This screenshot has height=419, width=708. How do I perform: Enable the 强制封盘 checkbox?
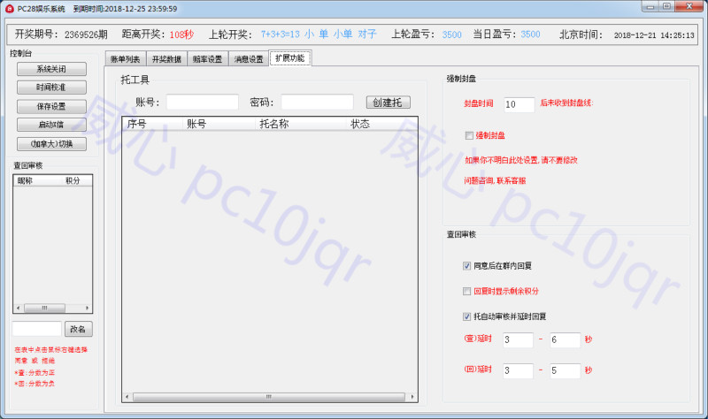pyautogui.click(x=469, y=135)
